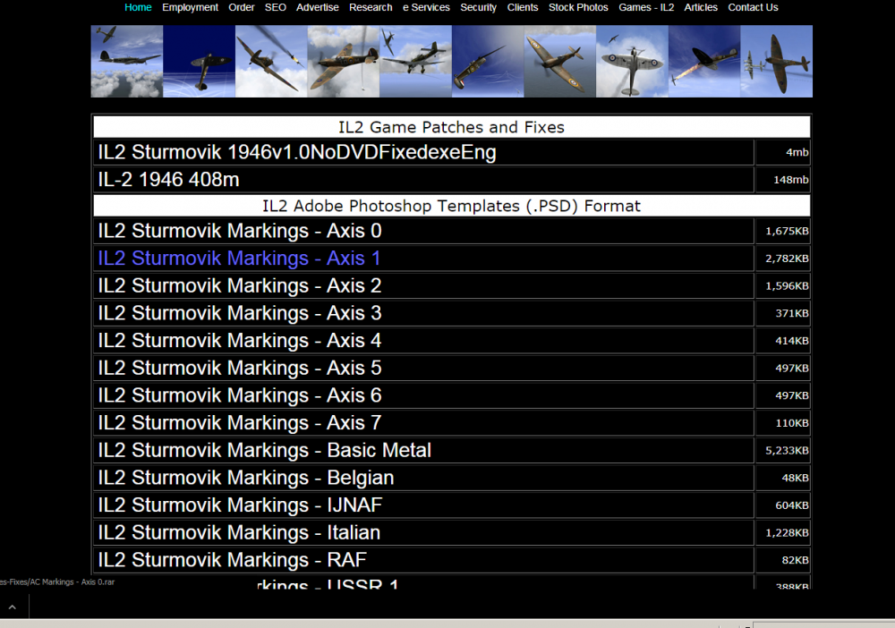Image resolution: width=895 pixels, height=628 pixels.
Task: Open the Advertise menu item
Action: [318, 7]
